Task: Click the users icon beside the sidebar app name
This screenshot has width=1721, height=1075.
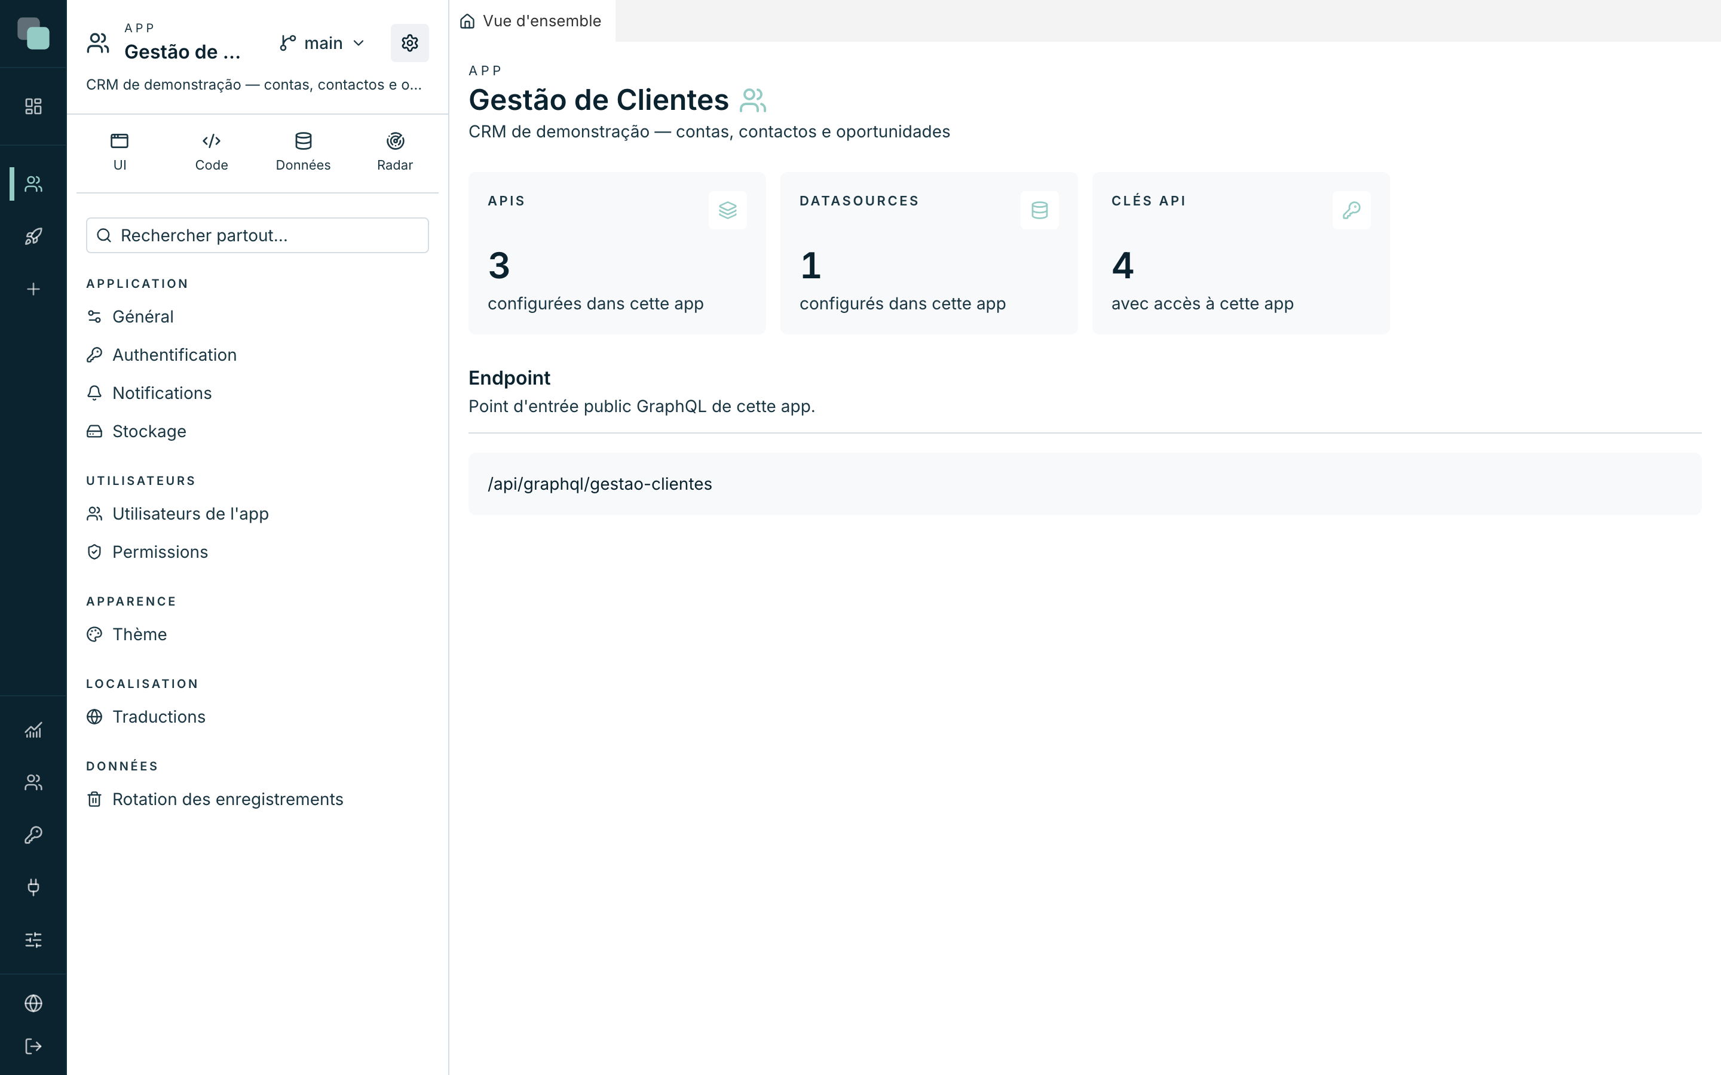Action: (98, 44)
